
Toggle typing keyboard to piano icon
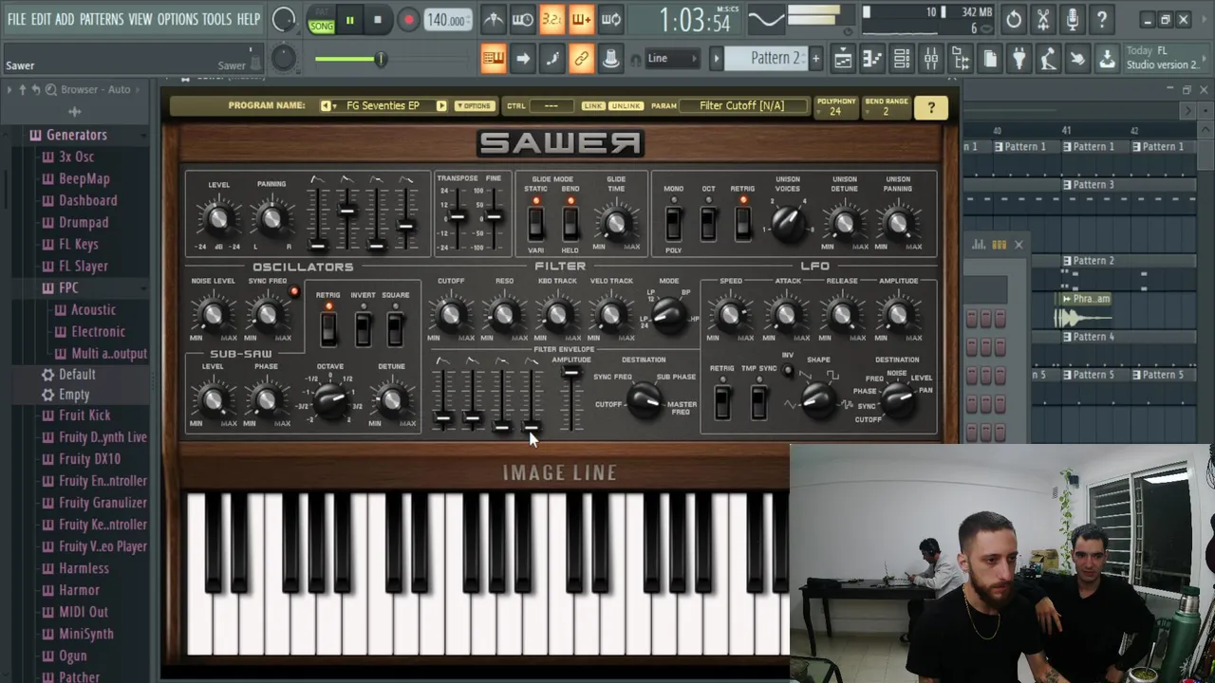pyautogui.click(x=493, y=59)
